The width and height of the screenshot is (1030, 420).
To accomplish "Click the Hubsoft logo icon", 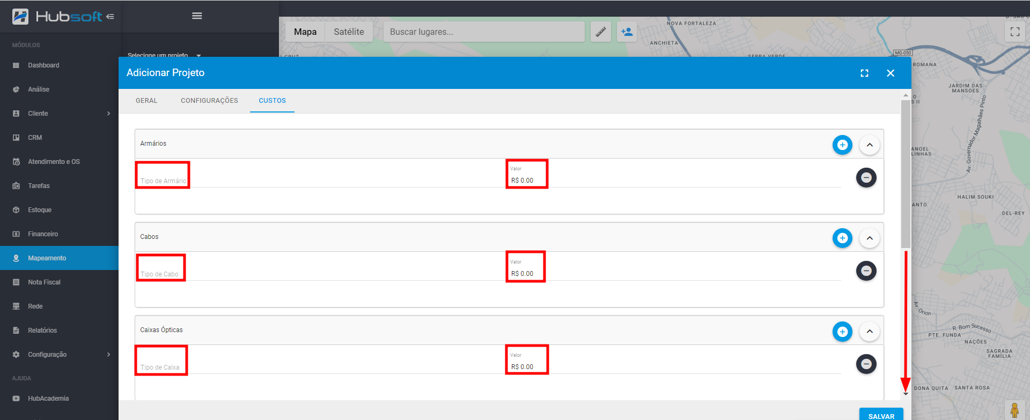I will click(x=20, y=17).
